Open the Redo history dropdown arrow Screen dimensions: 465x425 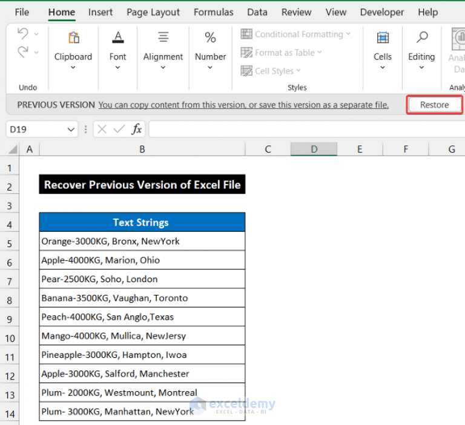(x=36, y=53)
